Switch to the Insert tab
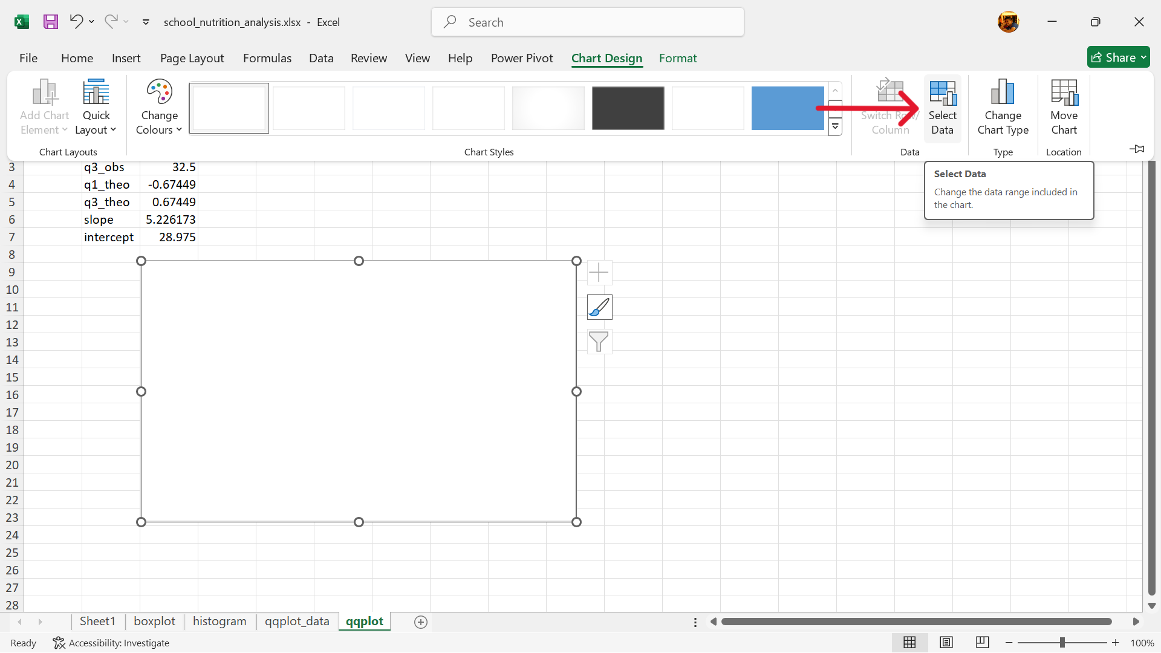 click(126, 58)
